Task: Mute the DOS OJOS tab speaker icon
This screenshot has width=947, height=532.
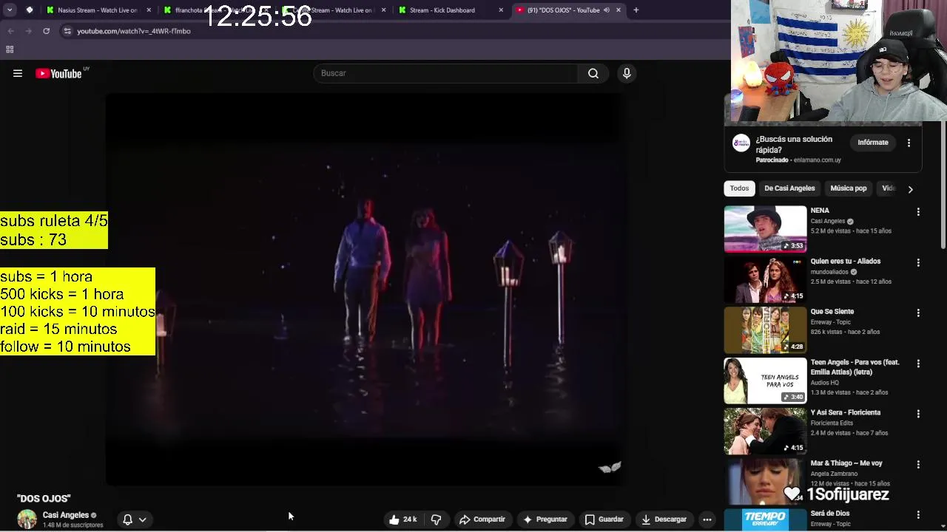Action: point(606,10)
